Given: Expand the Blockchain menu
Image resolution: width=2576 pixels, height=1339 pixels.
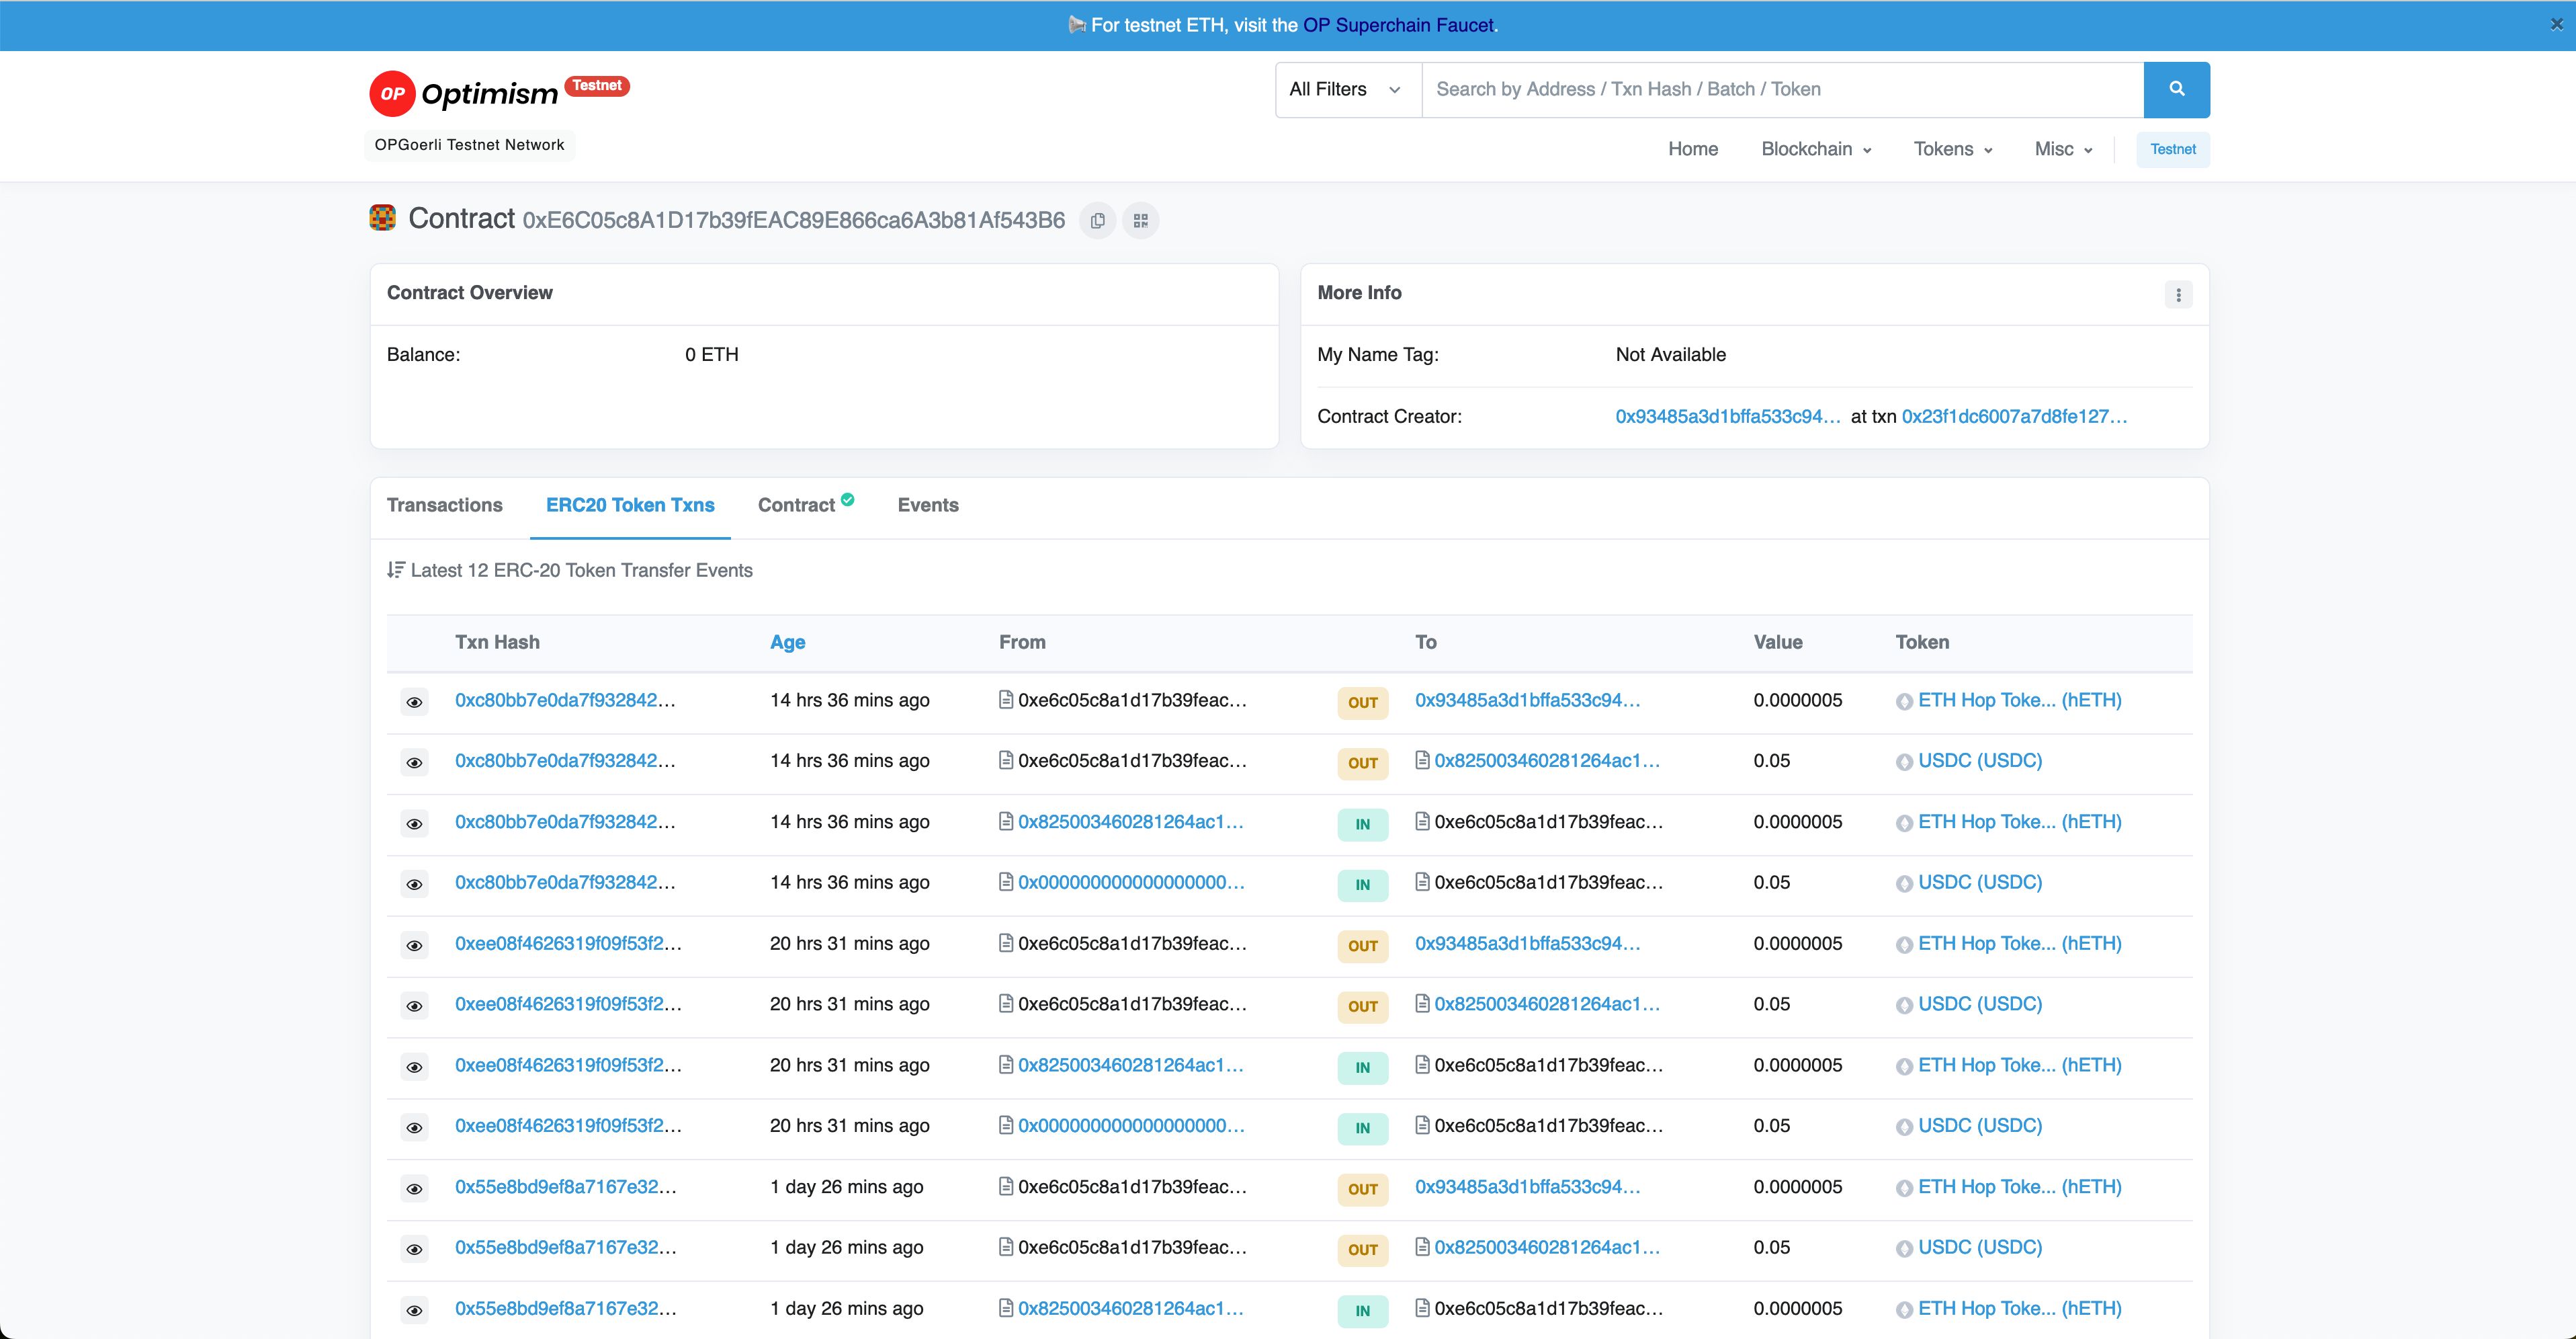Looking at the screenshot, I should click(1816, 149).
